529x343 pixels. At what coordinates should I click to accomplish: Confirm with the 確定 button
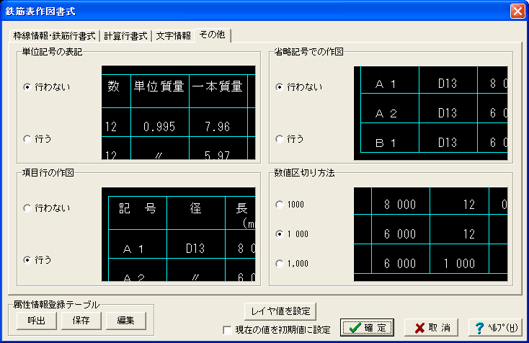367,327
